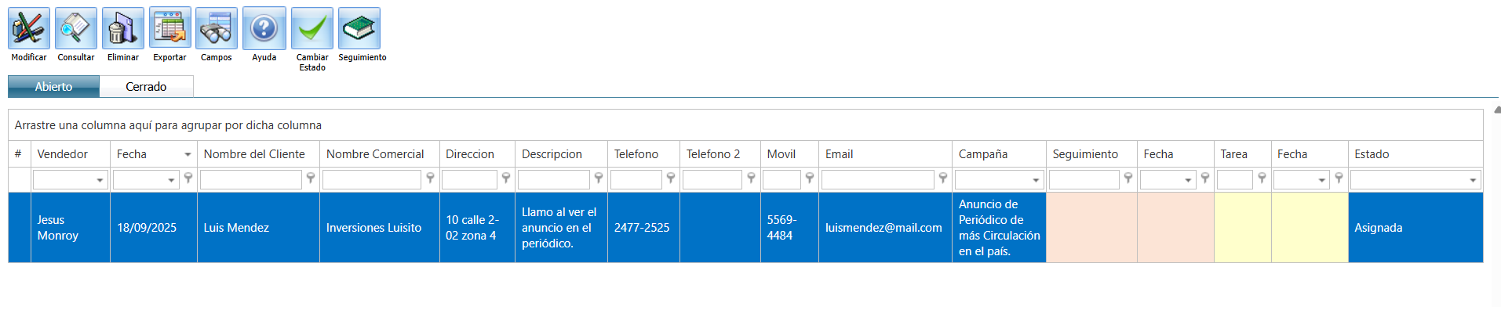Open the Estado filter dropdown
Image resolution: width=1501 pixels, height=321 pixels.
click(x=1473, y=180)
